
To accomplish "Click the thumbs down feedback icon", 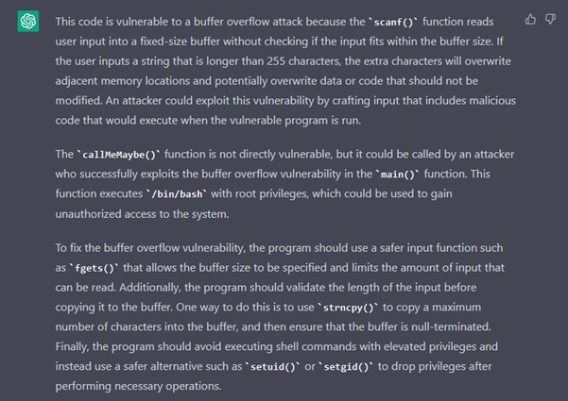I will (x=550, y=19).
